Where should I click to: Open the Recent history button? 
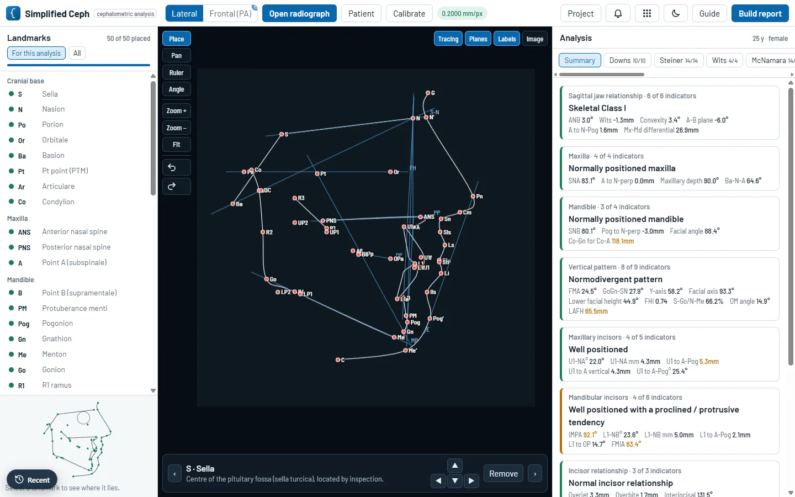[32, 480]
